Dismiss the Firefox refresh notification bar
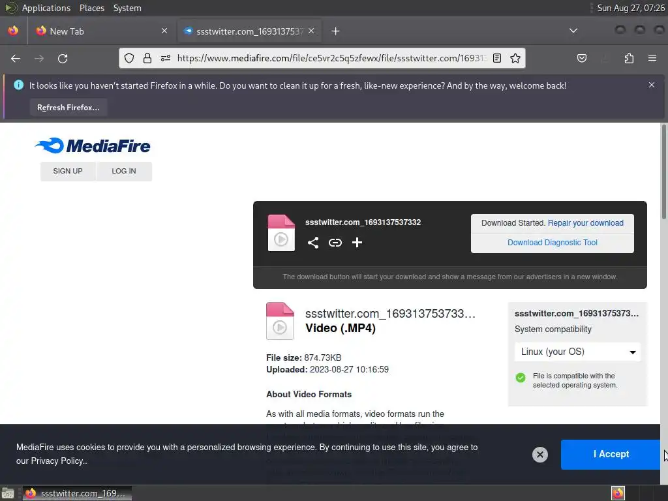 [x=652, y=85]
